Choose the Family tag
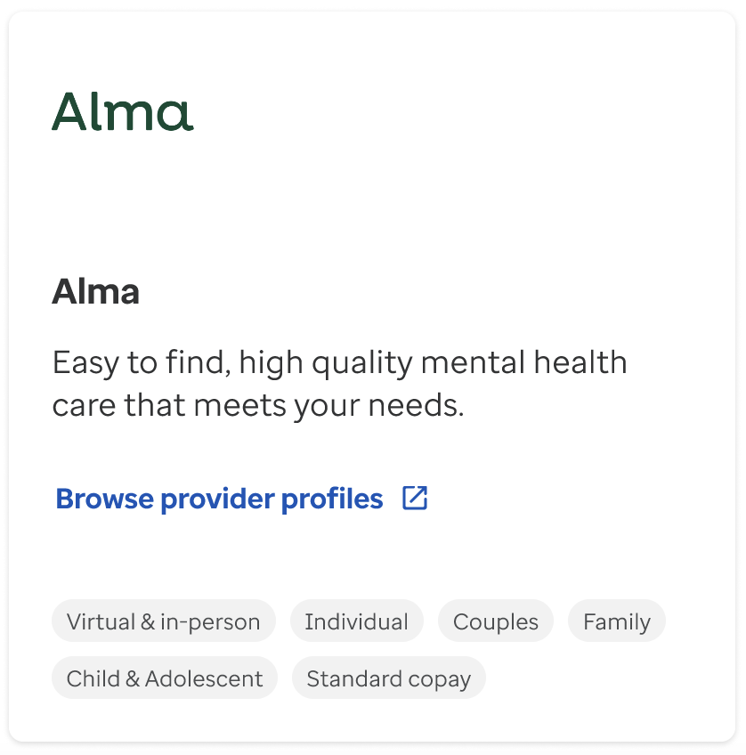746x755 pixels. click(x=617, y=621)
